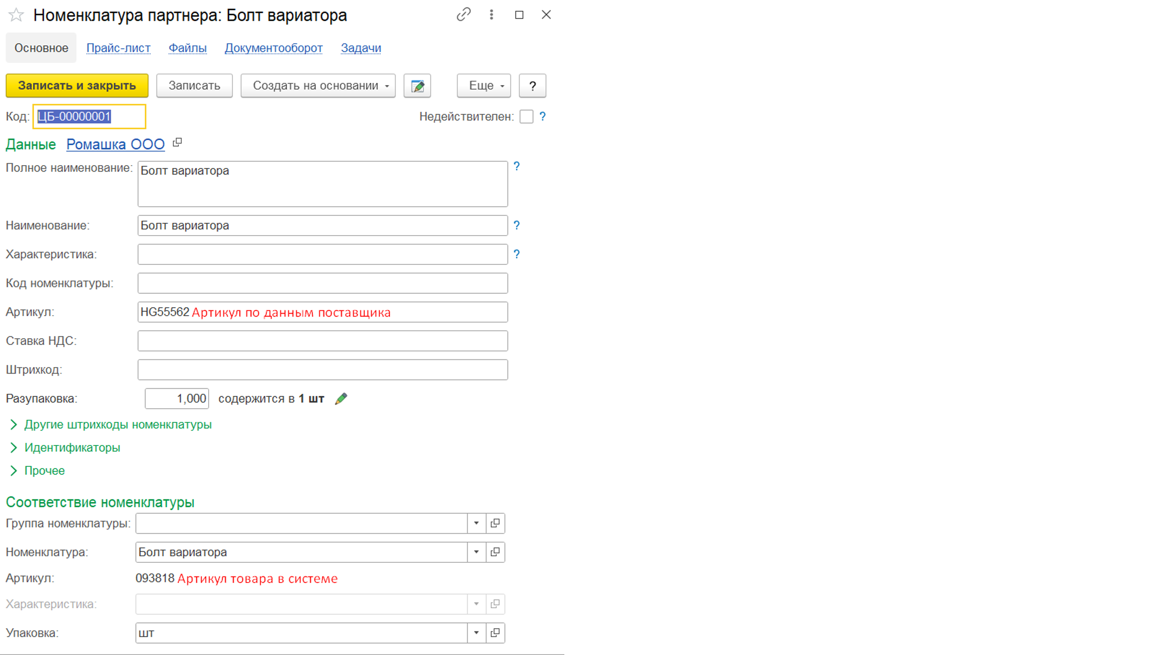Click the Упаковка field containing шт
1166x655 pixels.
pos(301,633)
